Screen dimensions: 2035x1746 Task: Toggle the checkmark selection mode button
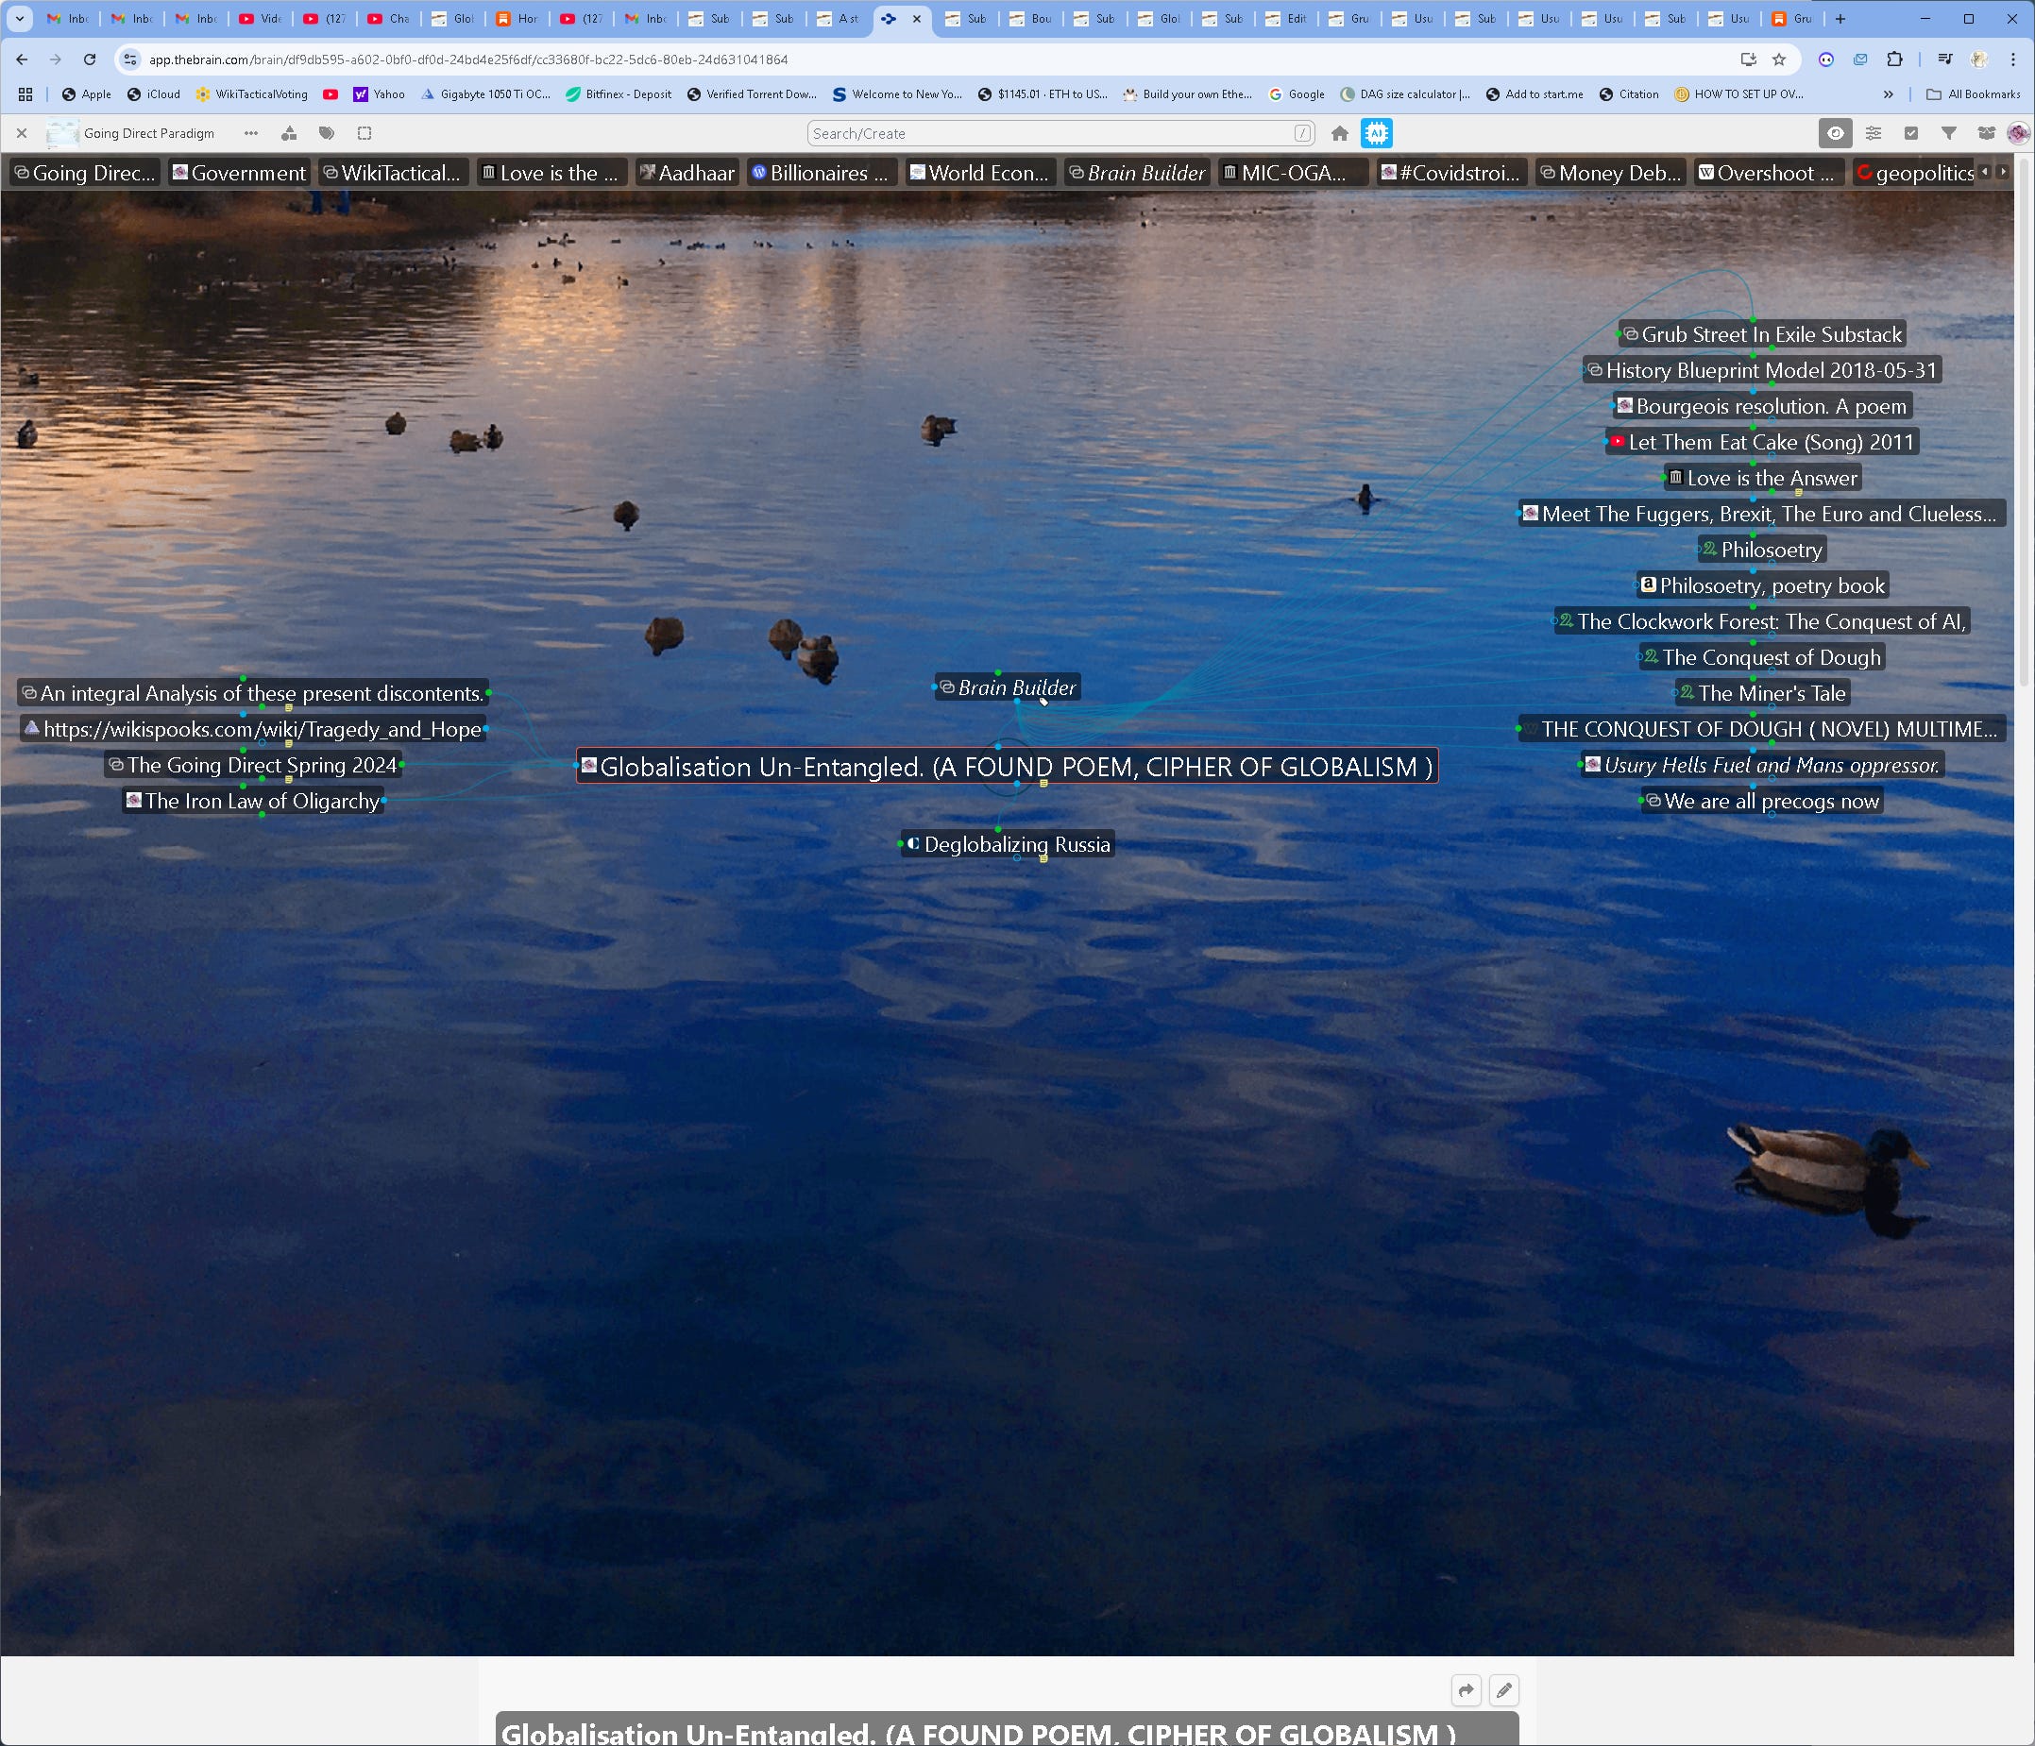(1910, 133)
